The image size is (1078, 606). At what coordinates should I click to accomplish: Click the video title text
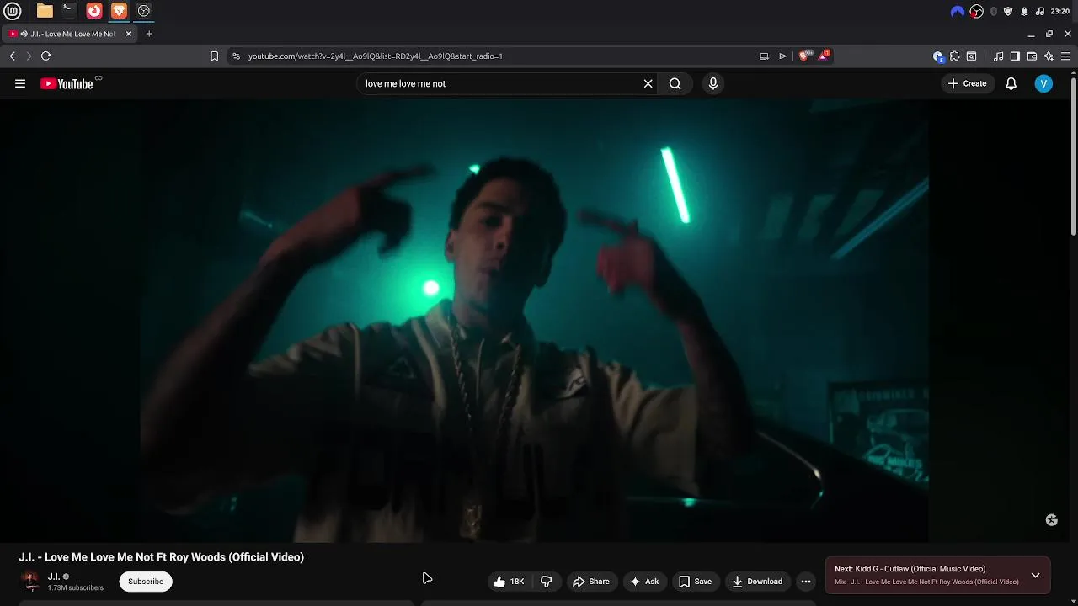click(161, 557)
